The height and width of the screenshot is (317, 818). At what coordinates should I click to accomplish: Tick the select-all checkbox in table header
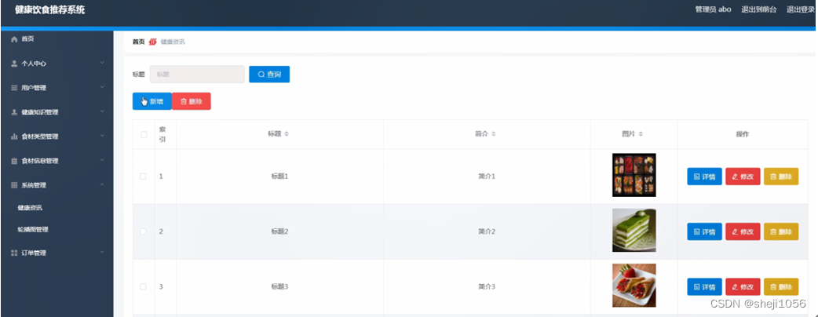tap(144, 134)
